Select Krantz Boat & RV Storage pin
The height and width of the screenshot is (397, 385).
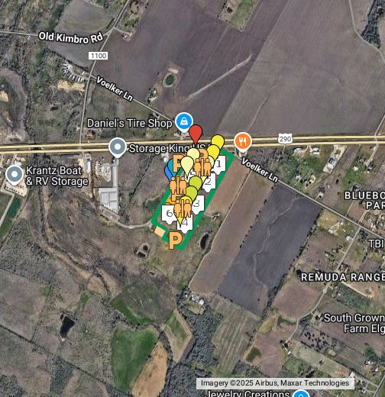click(15, 174)
